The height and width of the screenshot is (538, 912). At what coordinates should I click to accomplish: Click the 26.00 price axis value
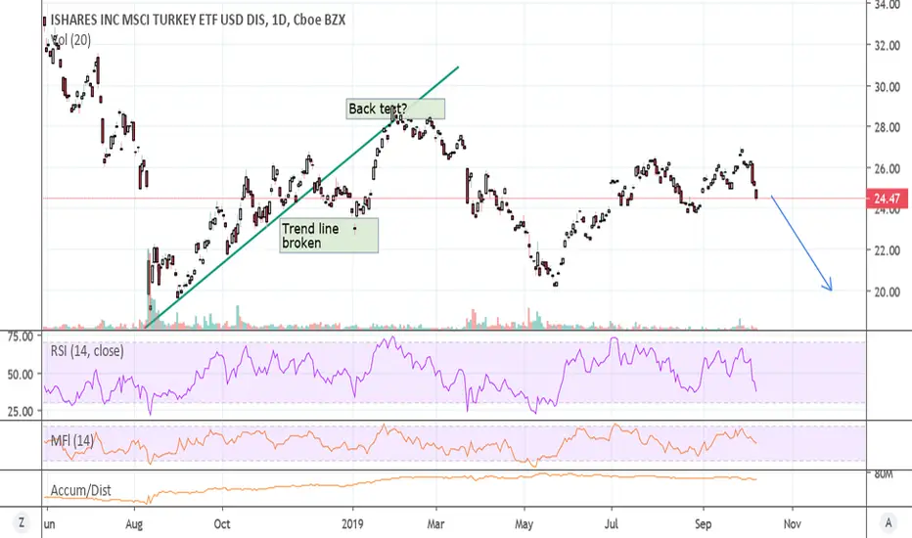[887, 168]
